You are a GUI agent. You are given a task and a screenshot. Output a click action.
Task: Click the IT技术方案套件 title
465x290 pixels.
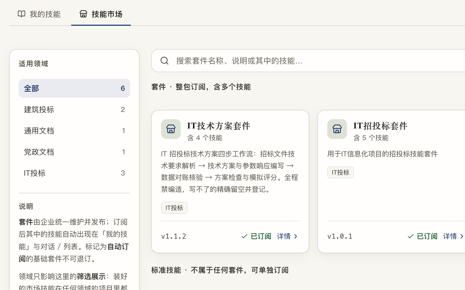[x=219, y=126]
